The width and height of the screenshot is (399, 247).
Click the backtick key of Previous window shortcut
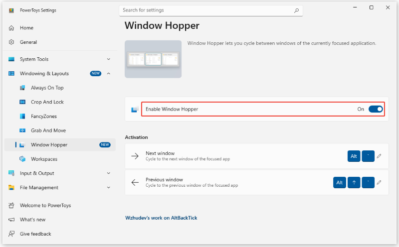[x=368, y=182]
